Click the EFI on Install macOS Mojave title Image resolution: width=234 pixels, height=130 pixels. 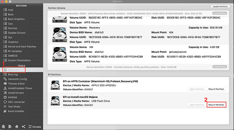click(x=80, y=97)
